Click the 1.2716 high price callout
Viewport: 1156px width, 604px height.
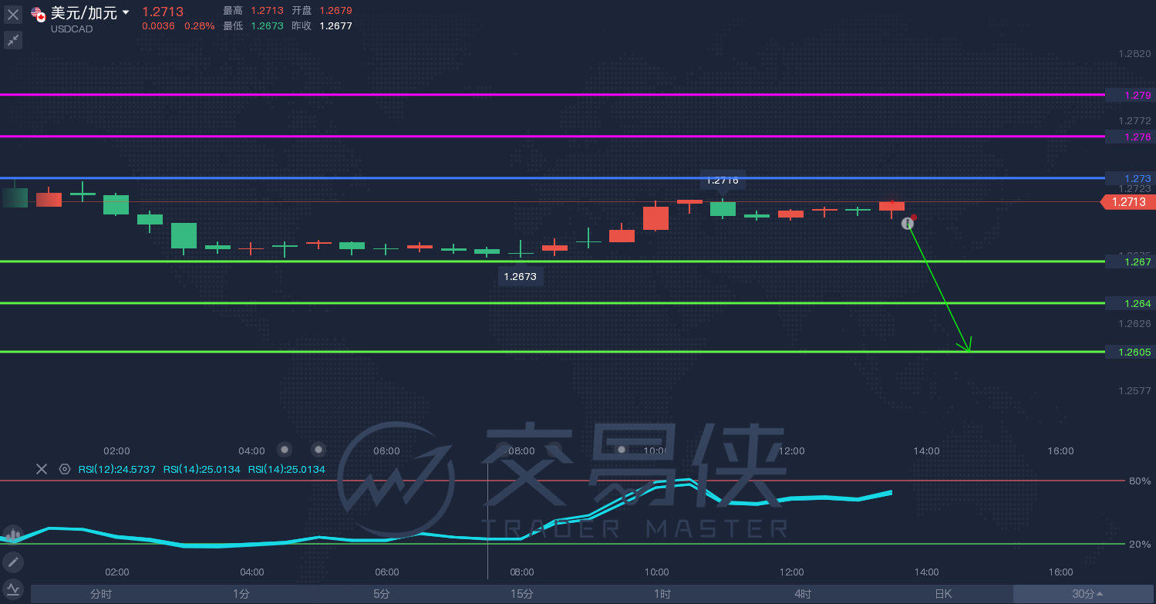[x=723, y=181]
